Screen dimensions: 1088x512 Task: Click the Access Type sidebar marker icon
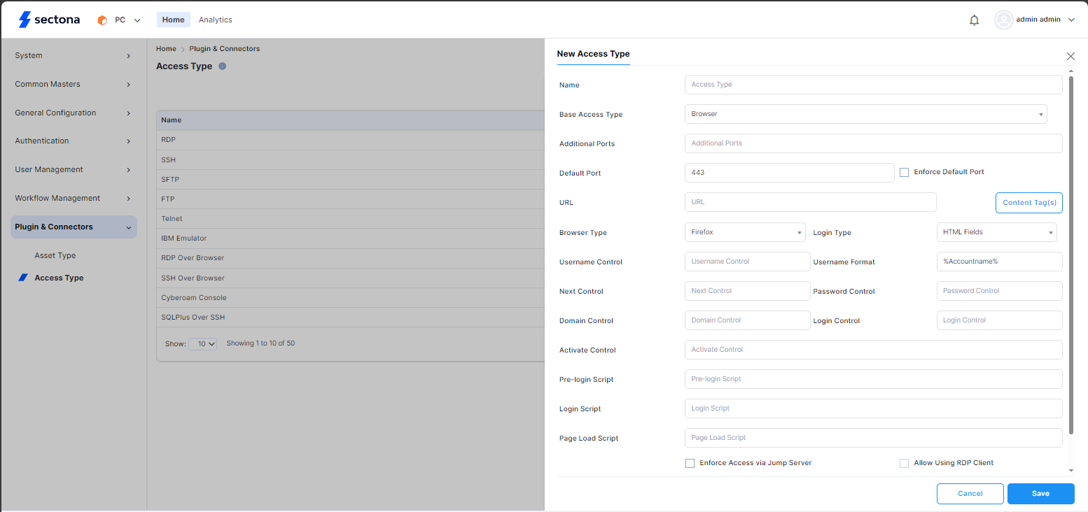pos(23,278)
